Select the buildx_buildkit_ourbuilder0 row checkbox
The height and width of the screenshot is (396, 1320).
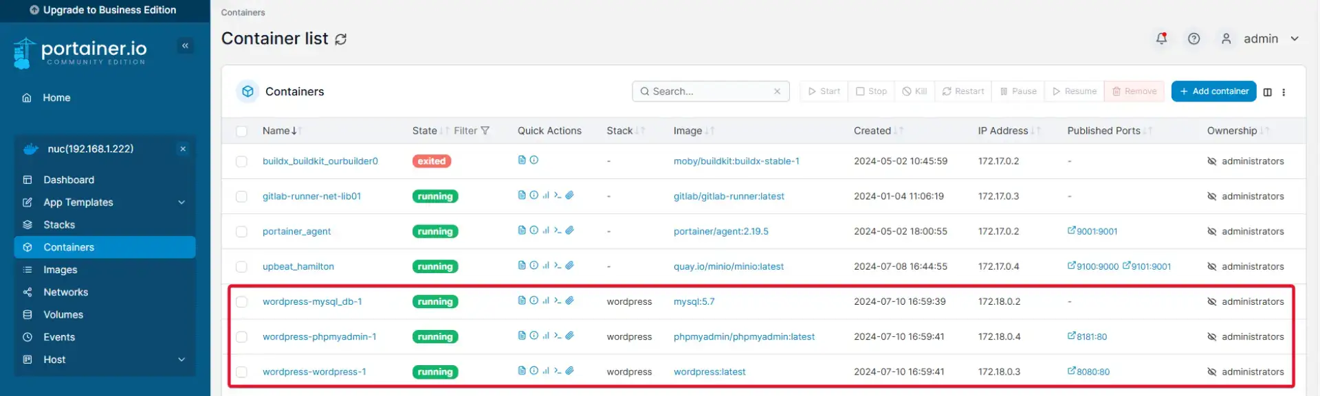(x=241, y=161)
